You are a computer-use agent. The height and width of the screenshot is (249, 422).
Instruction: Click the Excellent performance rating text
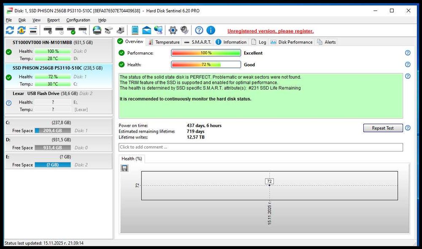tap(253, 53)
